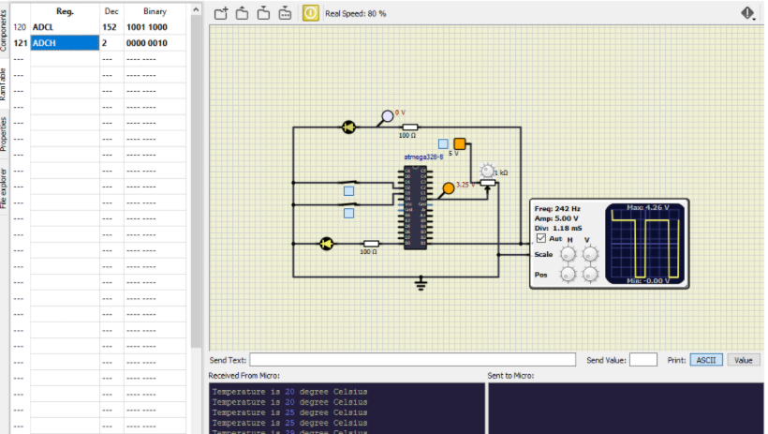Click the oscilloscope horizontal Scale knob
The height and width of the screenshot is (434, 768).
point(569,254)
